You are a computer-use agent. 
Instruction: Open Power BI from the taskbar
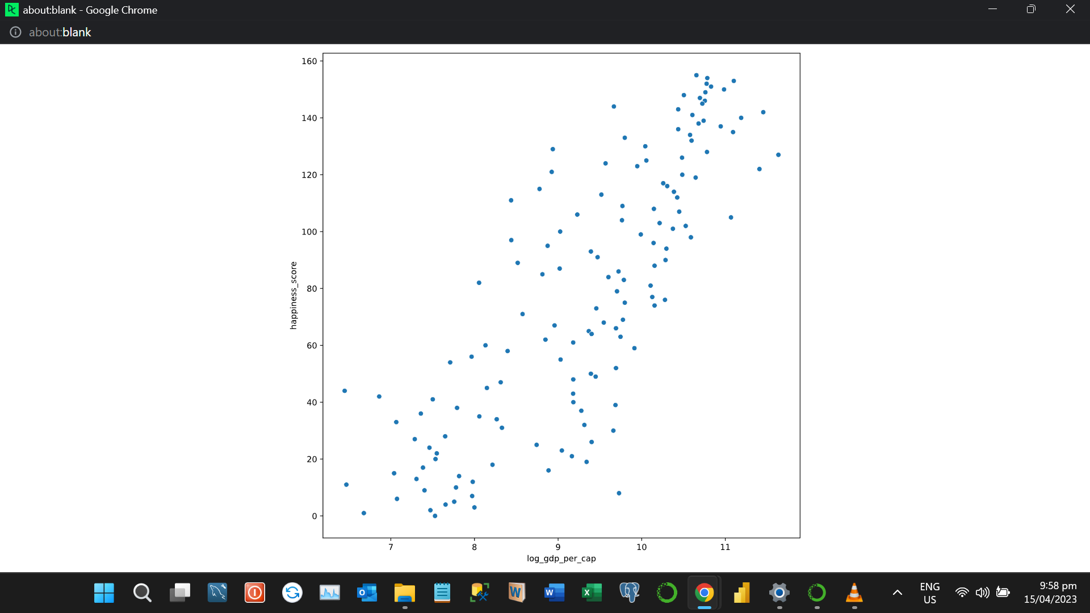[741, 593]
